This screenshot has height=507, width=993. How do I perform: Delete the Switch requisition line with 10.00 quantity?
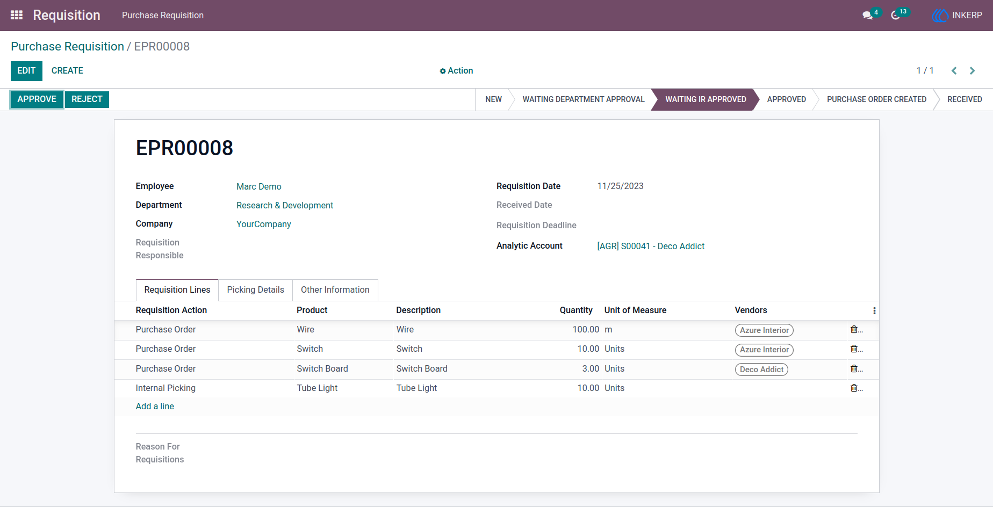[855, 349]
